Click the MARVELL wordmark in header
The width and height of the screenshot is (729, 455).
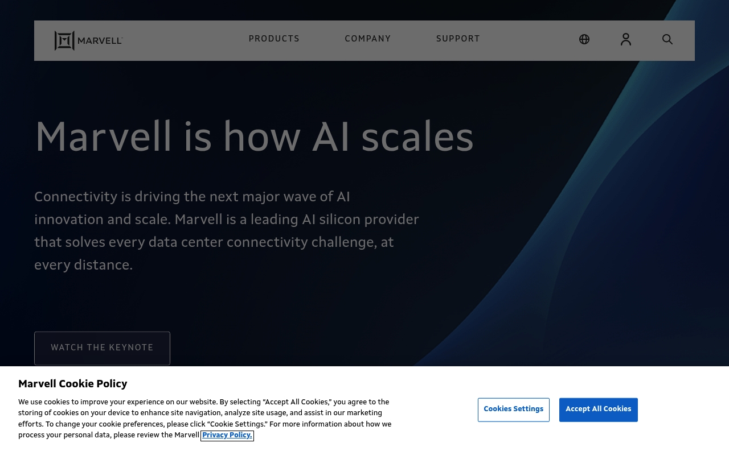[x=100, y=40]
